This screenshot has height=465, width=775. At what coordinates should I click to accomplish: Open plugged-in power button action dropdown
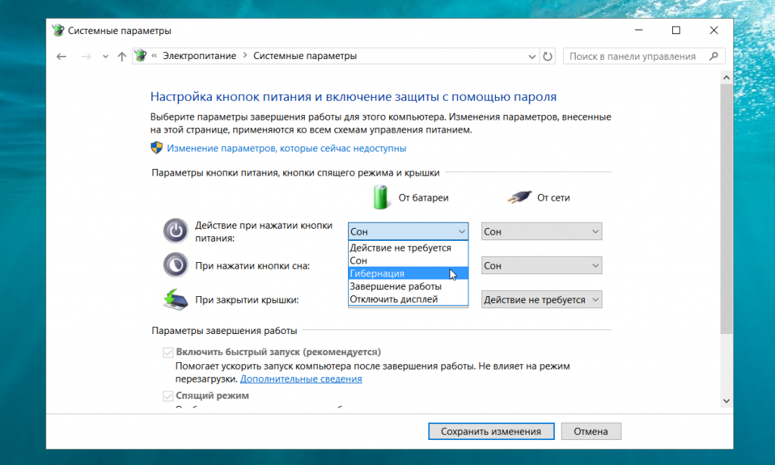(x=542, y=232)
